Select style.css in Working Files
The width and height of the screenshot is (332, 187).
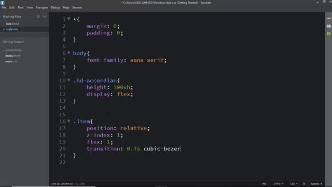(x=12, y=29)
